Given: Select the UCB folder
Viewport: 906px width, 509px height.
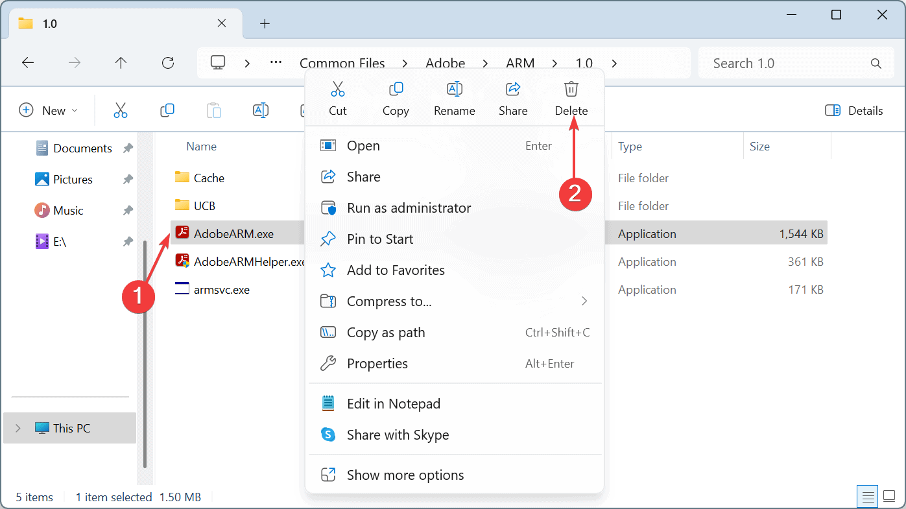Looking at the screenshot, I should tap(204, 206).
